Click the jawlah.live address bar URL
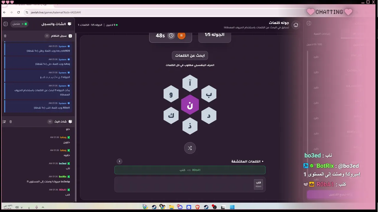 click(56, 12)
